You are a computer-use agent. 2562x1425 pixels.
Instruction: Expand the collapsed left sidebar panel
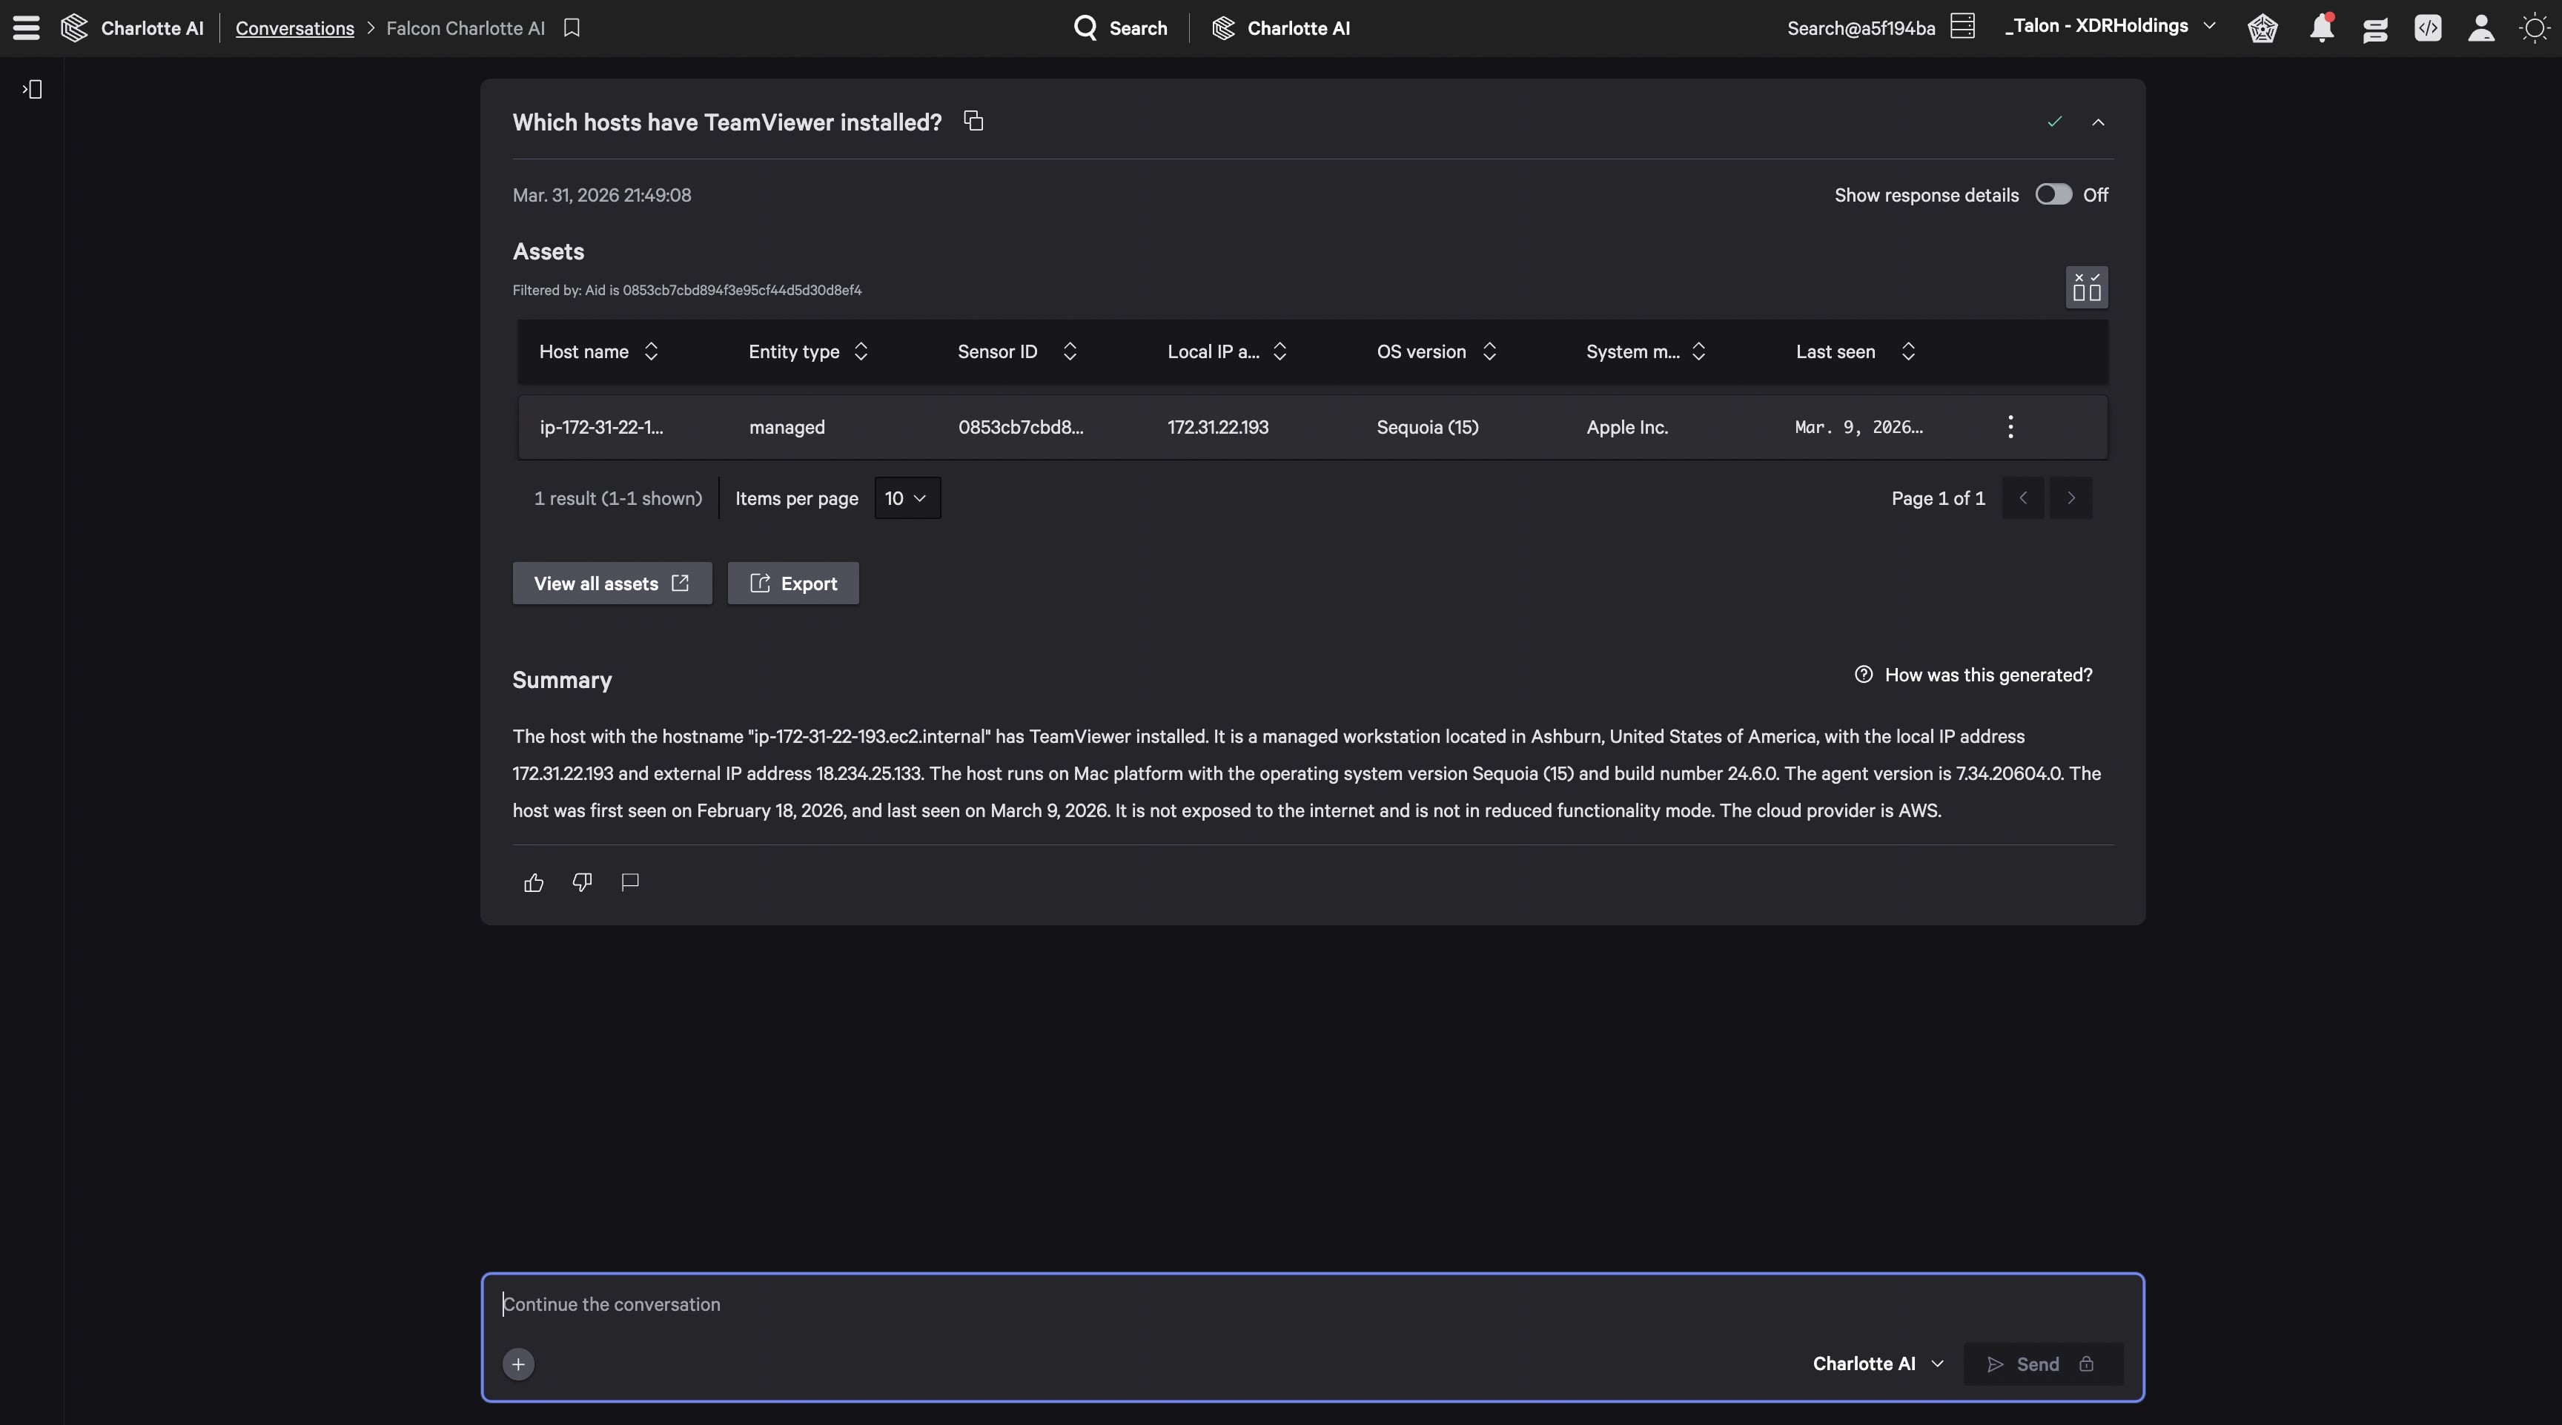[32, 90]
